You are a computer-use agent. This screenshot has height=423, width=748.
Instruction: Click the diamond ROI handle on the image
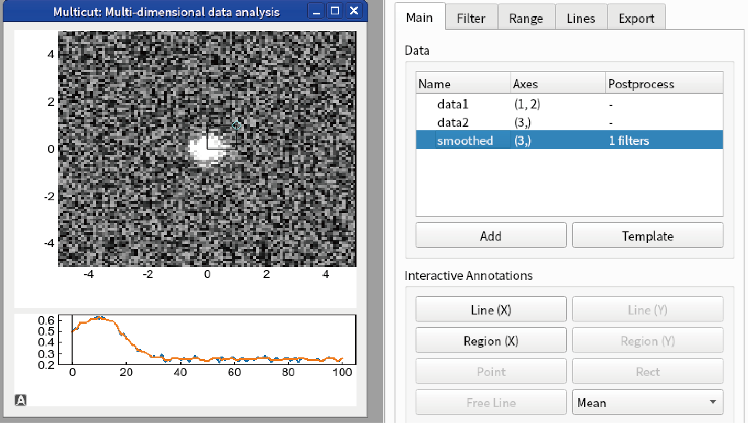(237, 126)
